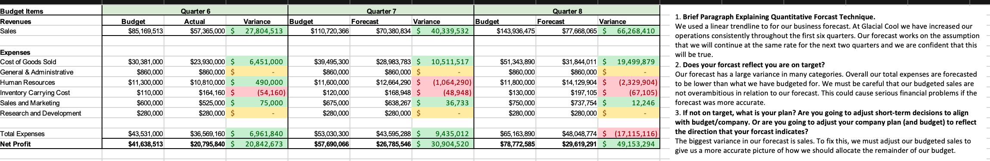Click the green variance cell 12,246
The image size is (990, 161).
[x=629, y=103]
